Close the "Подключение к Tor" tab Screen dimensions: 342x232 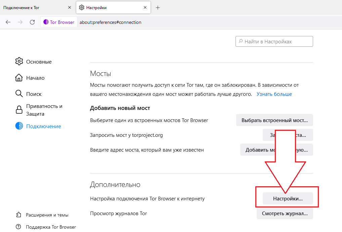(x=70, y=7)
